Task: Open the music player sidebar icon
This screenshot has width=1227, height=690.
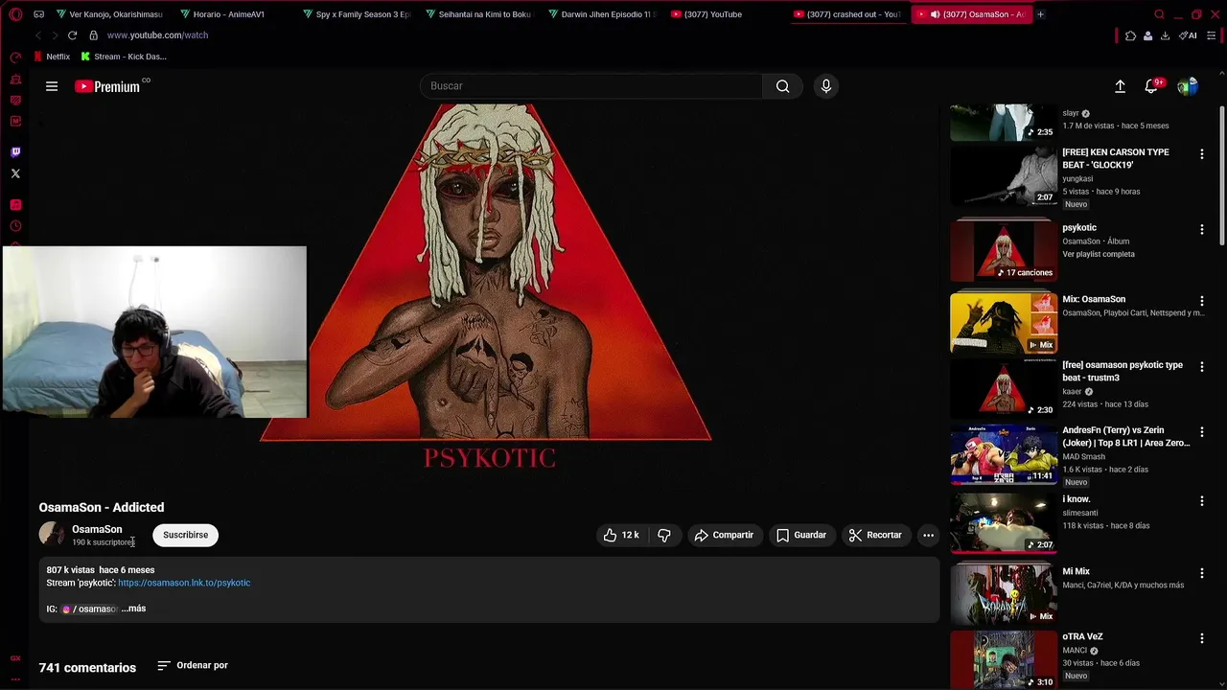Action: pos(15,205)
